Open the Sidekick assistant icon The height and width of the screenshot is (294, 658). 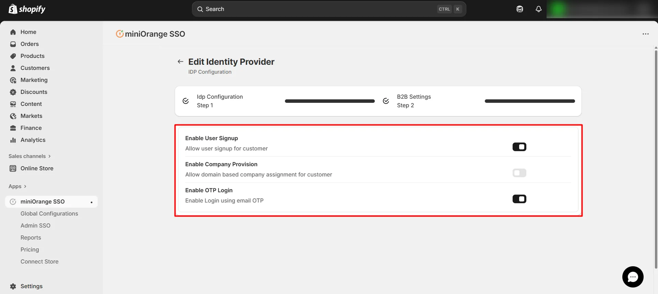[x=520, y=9]
